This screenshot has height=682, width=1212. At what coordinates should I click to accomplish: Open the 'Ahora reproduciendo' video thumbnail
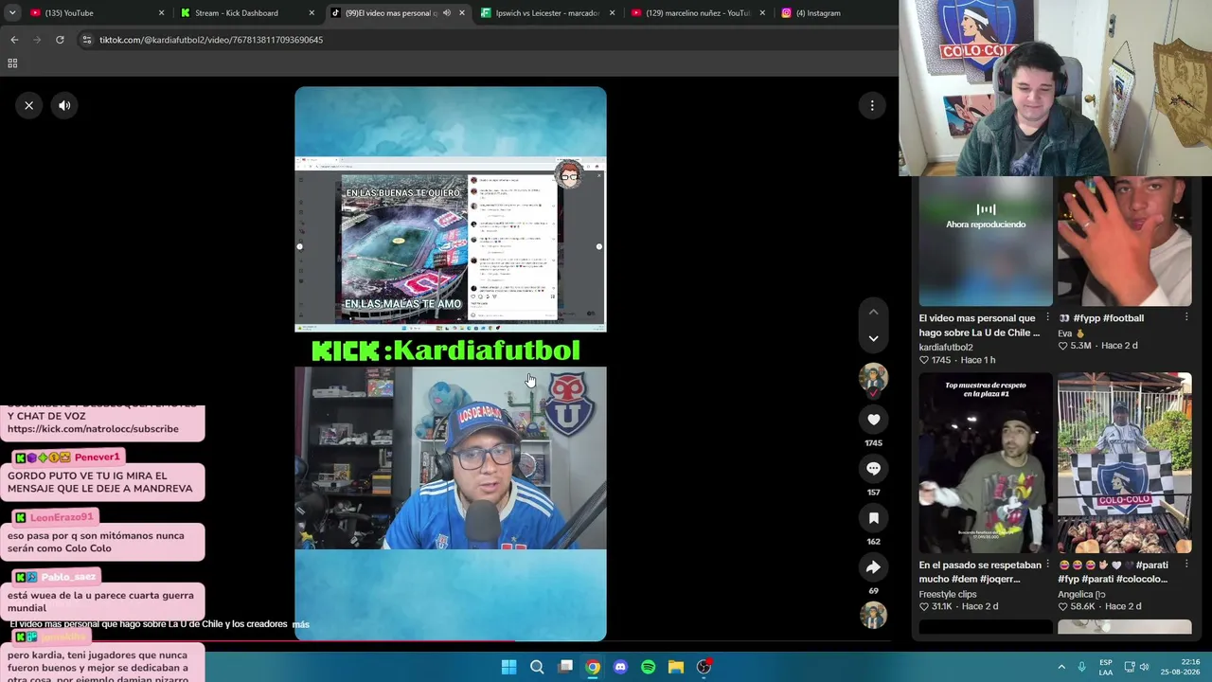(986, 242)
